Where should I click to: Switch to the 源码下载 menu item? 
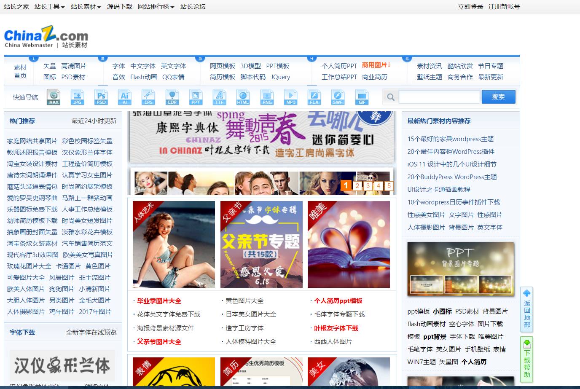click(x=118, y=6)
